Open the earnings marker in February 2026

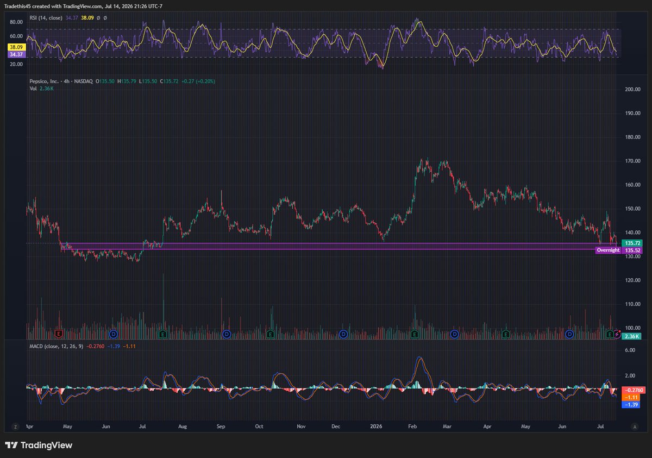pos(414,333)
